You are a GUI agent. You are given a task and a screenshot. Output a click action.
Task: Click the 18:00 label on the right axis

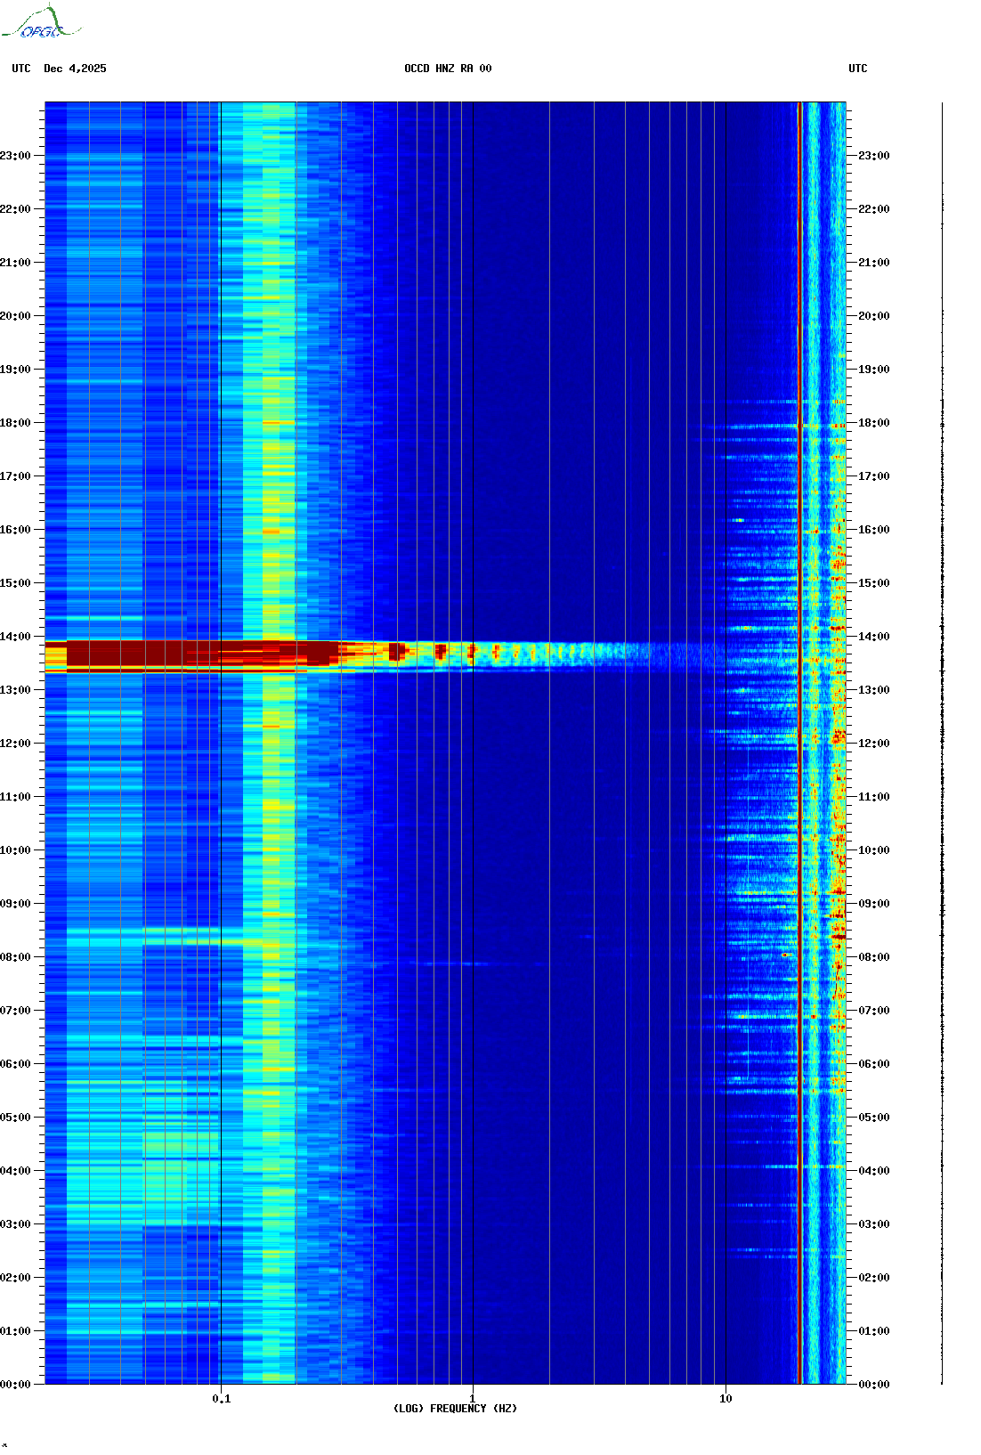point(874,423)
